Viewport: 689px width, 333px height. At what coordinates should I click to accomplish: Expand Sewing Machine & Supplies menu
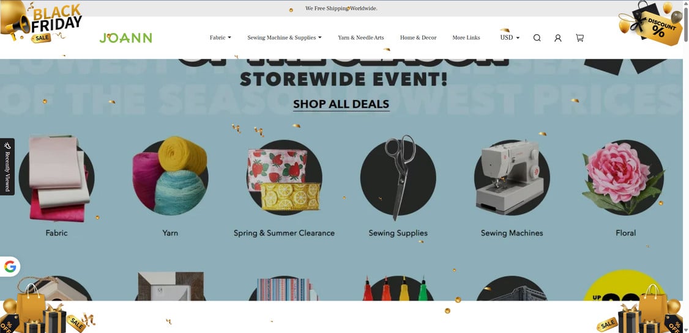pyautogui.click(x=285, y=38)
